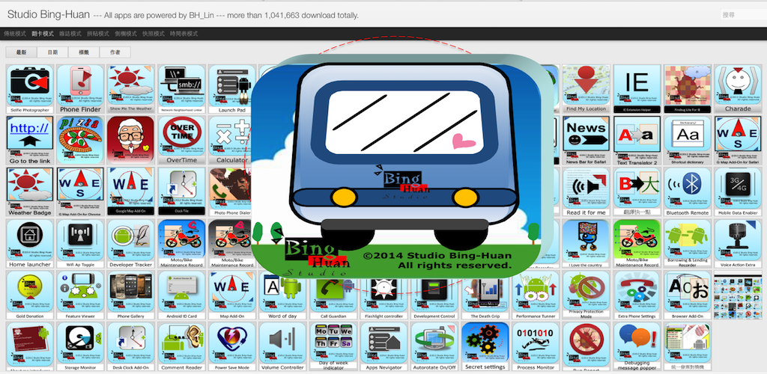Open the Read it for me card
Image resolution: width=767 pixels, height=374 pixels.
[586, 191]
